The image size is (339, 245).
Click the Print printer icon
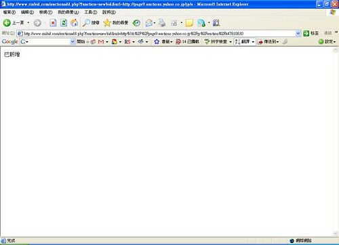[162, 23]
